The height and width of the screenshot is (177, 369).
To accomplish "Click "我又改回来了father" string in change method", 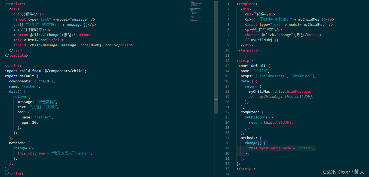I will [x=71, y=153].
